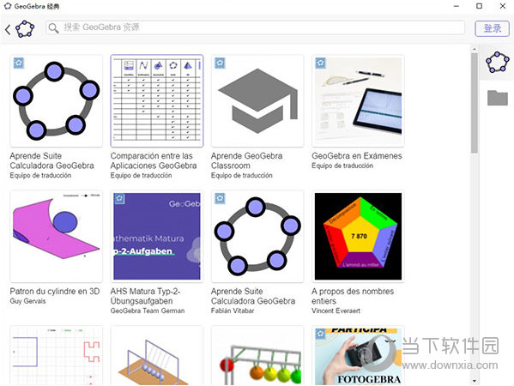Click title 'Aprende GeoGebra Classroom'

point(246,160)
